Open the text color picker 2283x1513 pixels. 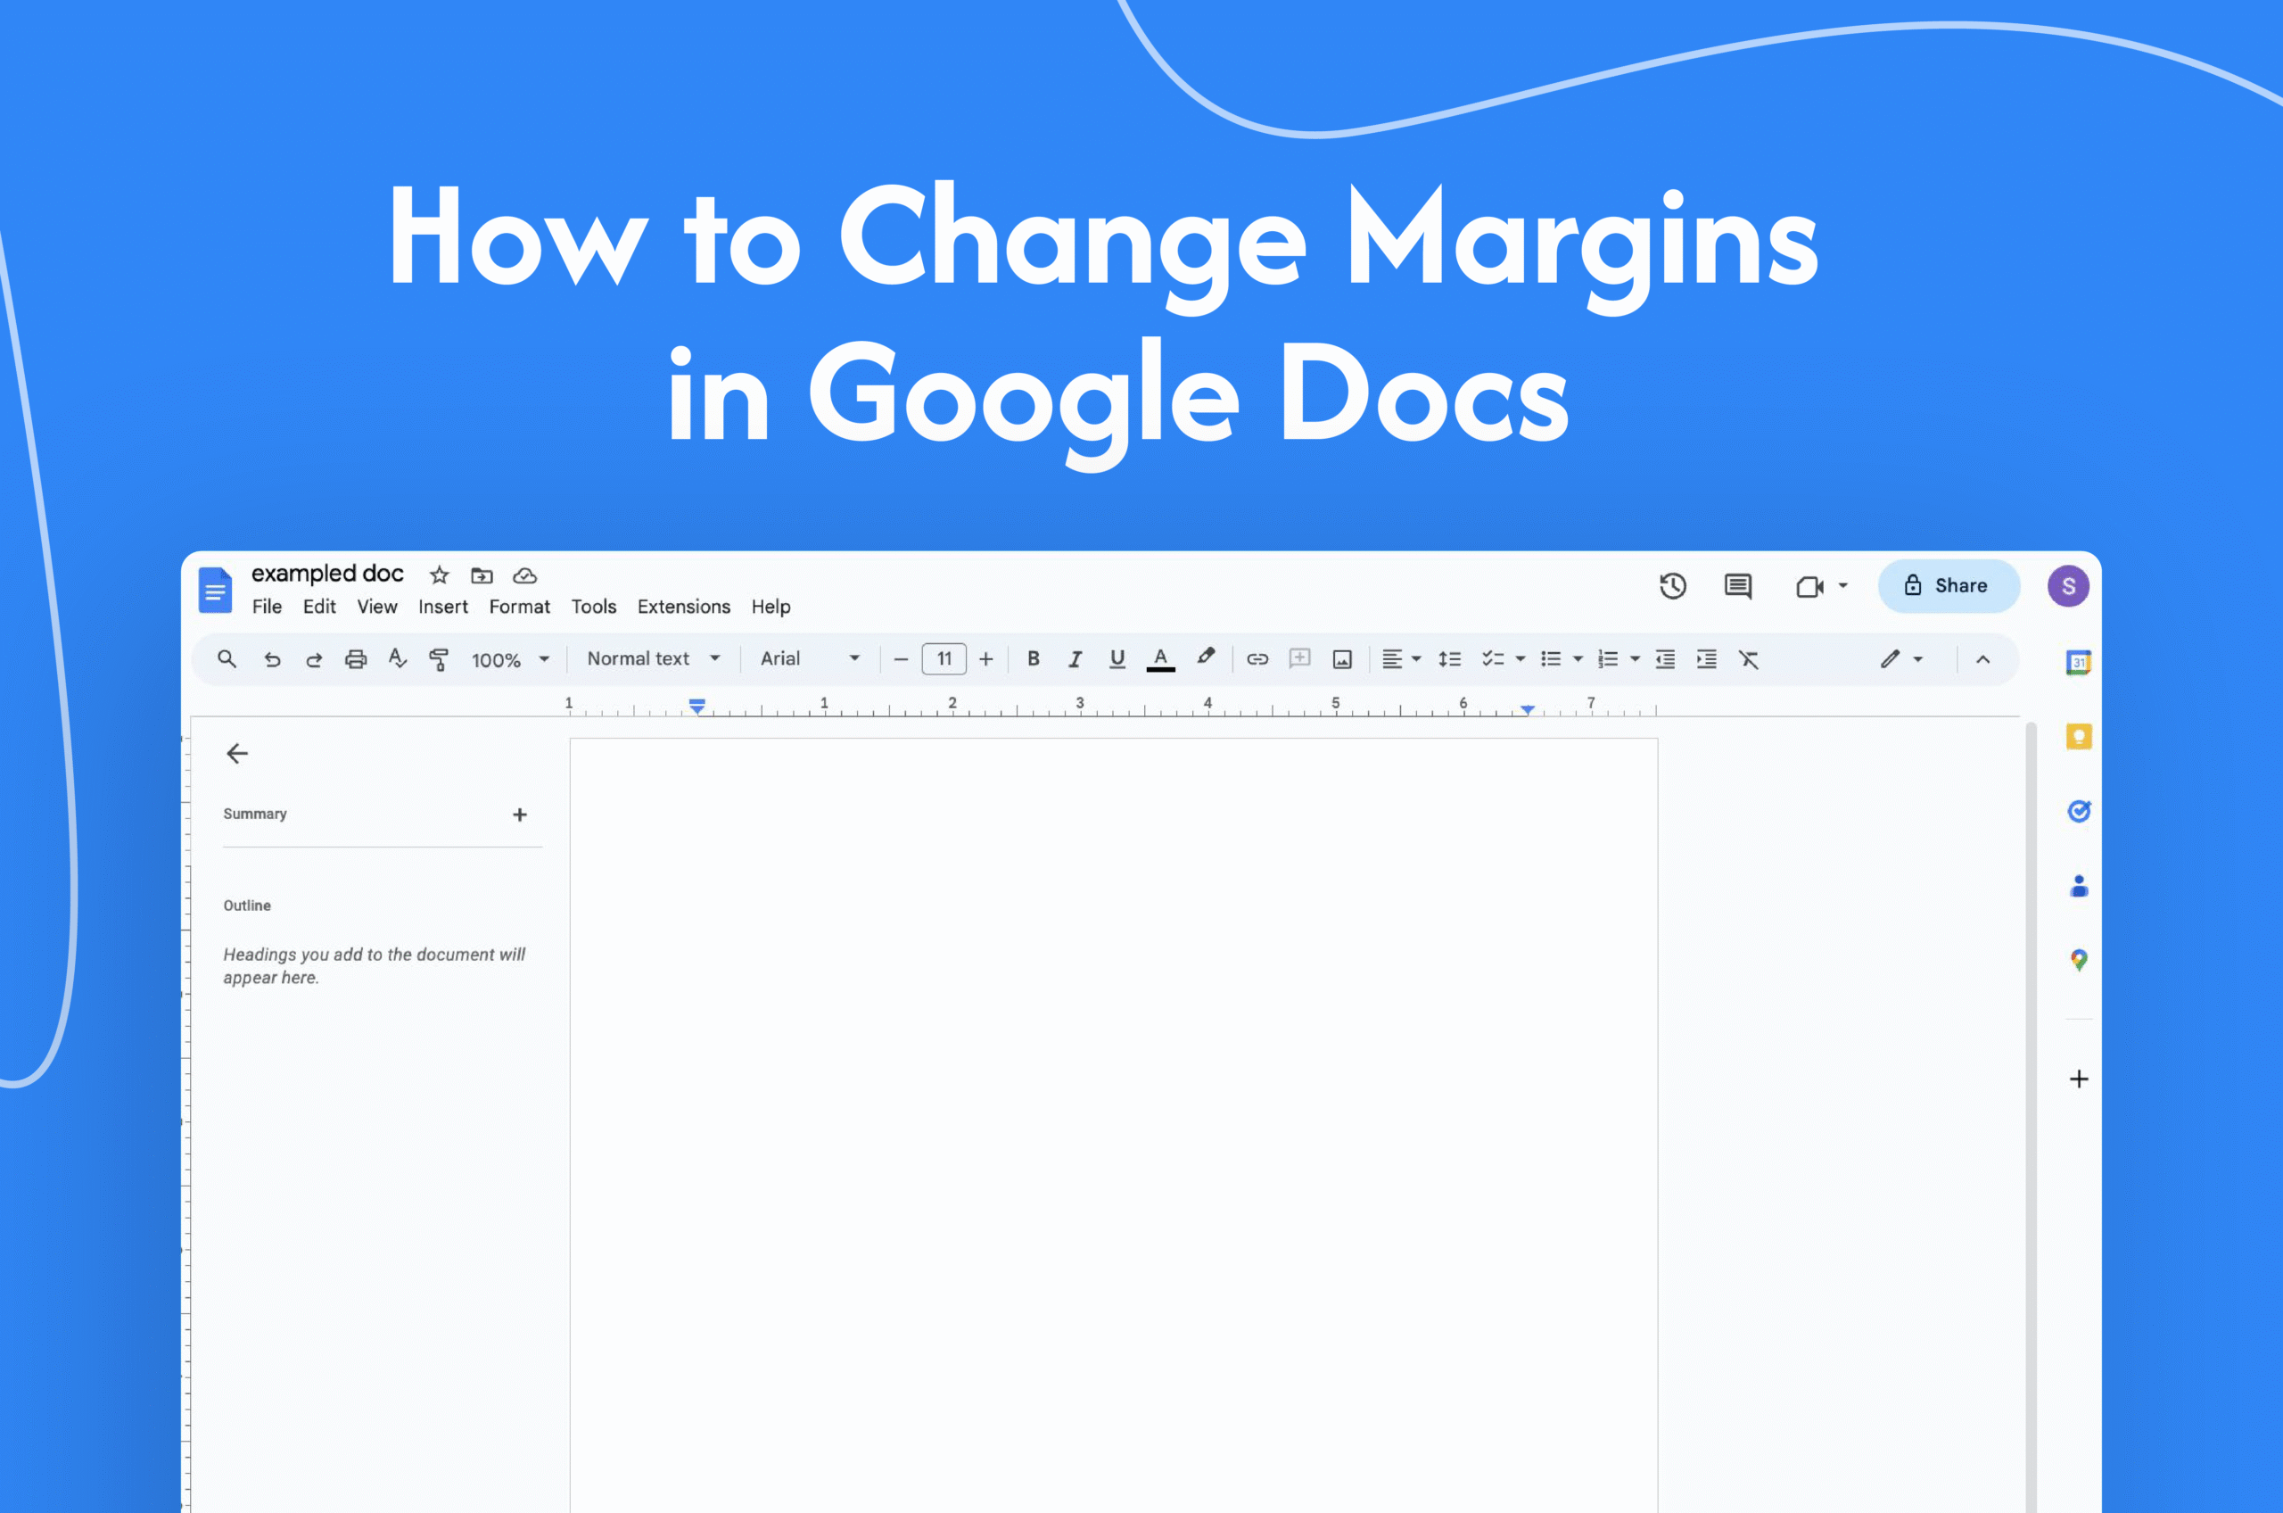1160,658
